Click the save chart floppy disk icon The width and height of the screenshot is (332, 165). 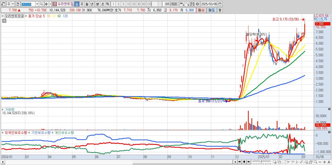192,4
